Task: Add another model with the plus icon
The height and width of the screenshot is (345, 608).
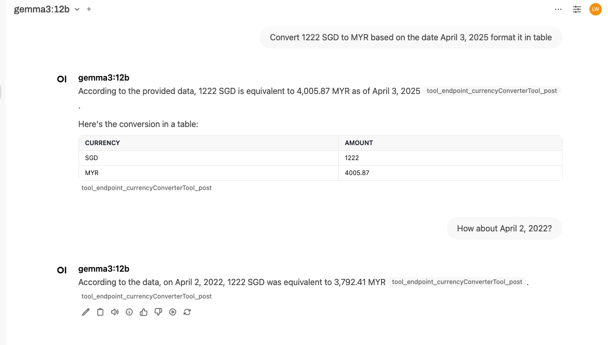Action: pyautogui.click(x=89, y=9)
